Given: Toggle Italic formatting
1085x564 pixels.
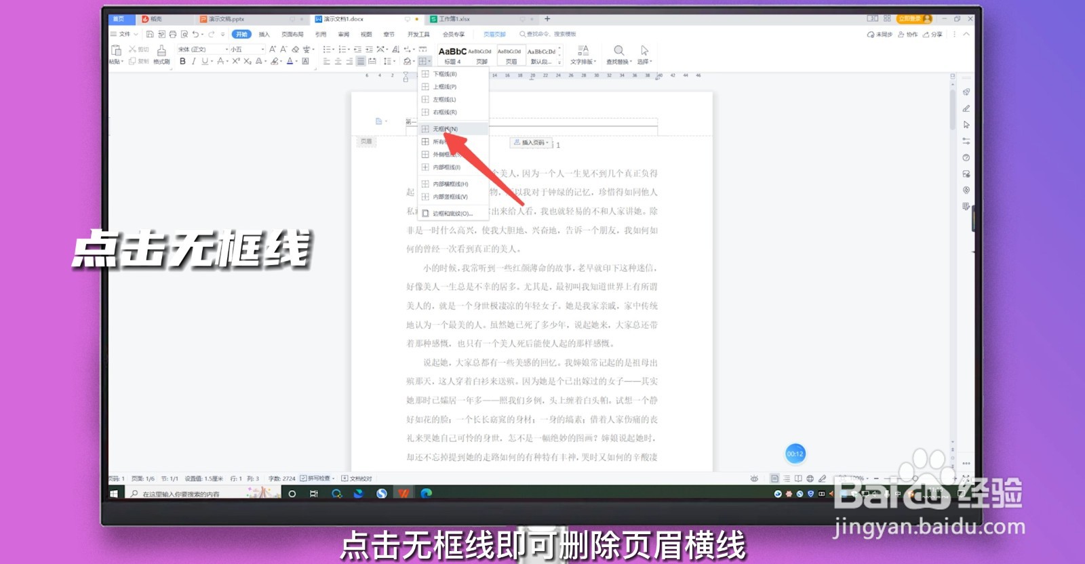Looking at the screenshot, I should [x=193, y=61].
